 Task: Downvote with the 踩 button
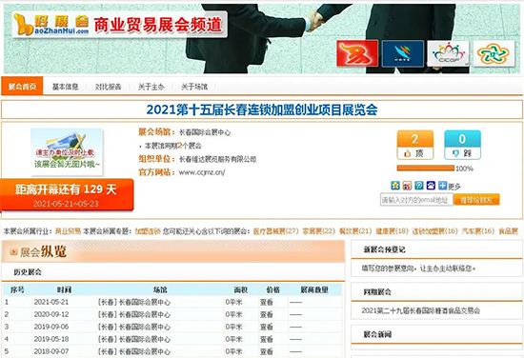462,145
